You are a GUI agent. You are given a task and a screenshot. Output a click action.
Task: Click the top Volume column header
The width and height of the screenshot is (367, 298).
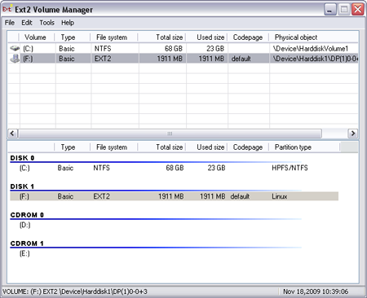(37, 37)
